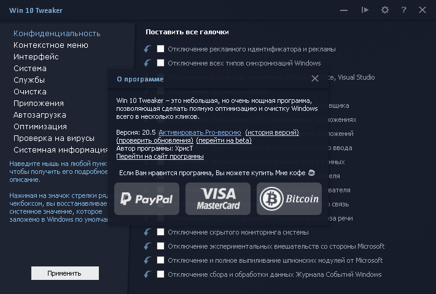Tick Отключение экспериментальных вмешательств Microsoft checkbox

click(160, 246)
